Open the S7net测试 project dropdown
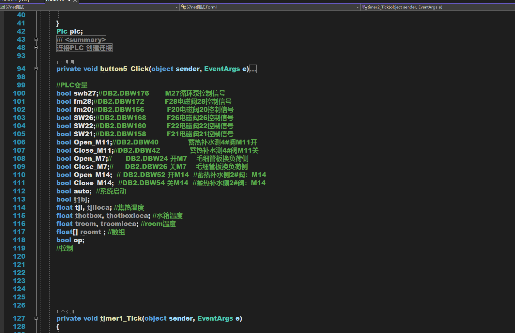This screenshot has height=333, width=515. [x=177, y=7]
